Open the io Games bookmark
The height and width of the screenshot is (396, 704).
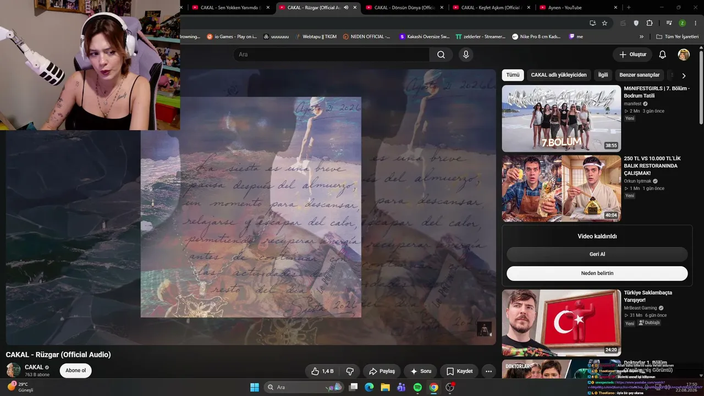(232, 37)
